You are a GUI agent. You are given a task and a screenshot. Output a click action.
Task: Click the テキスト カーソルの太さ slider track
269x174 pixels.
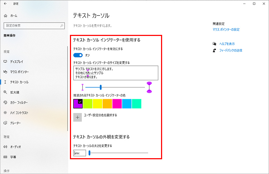click(x=118, y=153)
